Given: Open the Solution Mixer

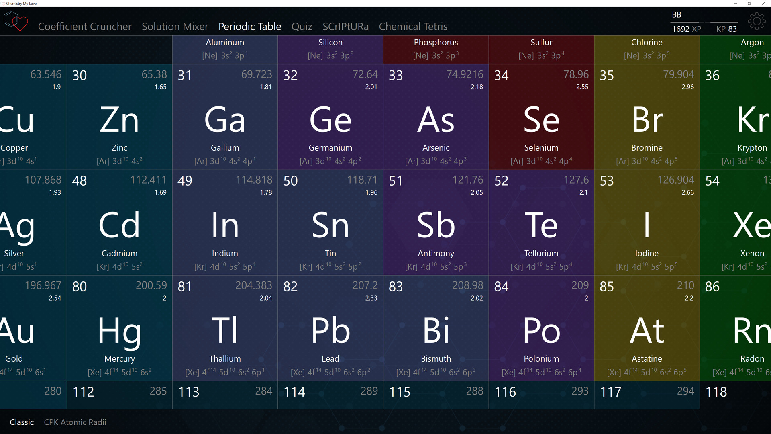Looking at the screenshot, I should (175, 27).
